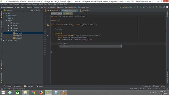This screenshot has height=95, width=169.
Task: Open the Project panel settings gear
Action: 39,11
